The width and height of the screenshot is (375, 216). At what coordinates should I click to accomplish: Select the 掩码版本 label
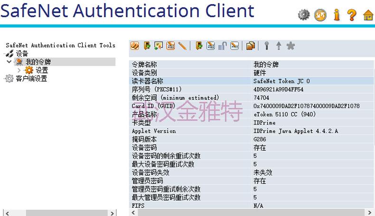pyautogui.click(x=144, y=139)
